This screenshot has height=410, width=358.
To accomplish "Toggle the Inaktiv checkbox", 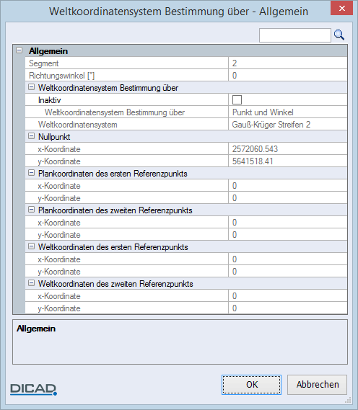I will pyautogui.click(x=237, y=99).
